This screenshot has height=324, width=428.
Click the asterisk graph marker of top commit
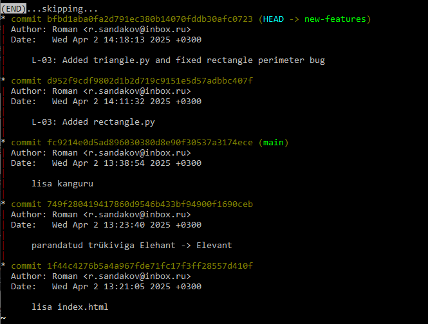(3, 19)
